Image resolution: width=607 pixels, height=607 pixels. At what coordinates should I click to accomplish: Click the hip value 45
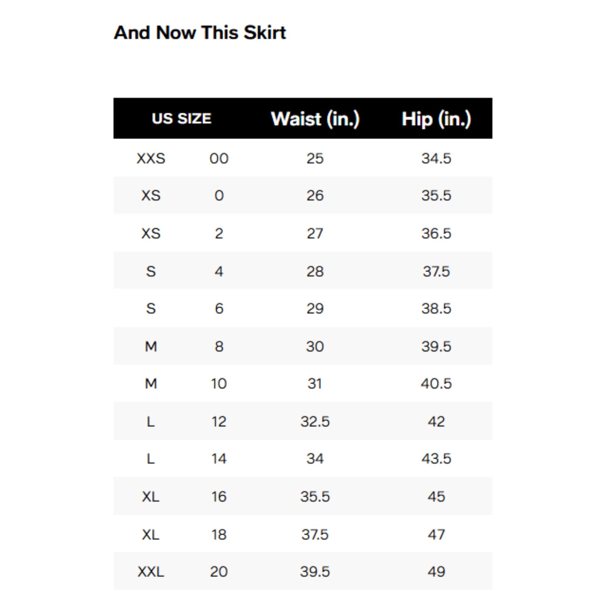(x=436, y=497)
